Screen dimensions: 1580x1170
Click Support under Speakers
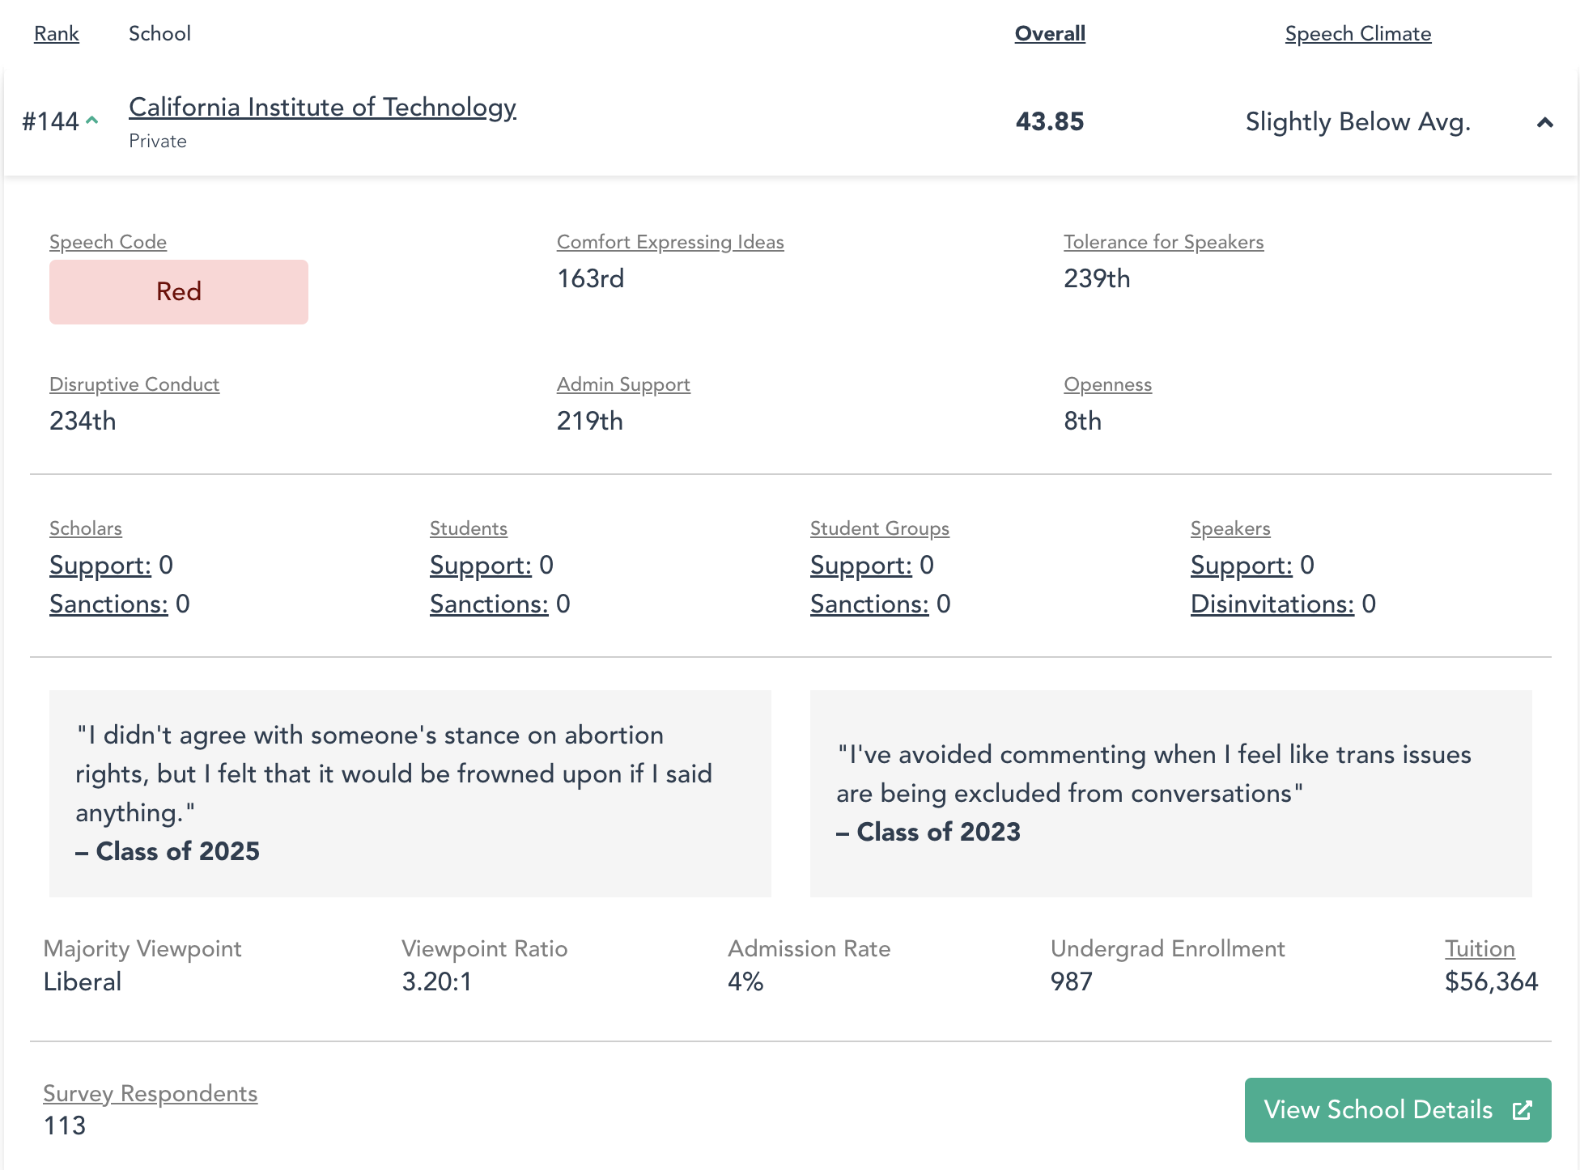point(1242,565)
